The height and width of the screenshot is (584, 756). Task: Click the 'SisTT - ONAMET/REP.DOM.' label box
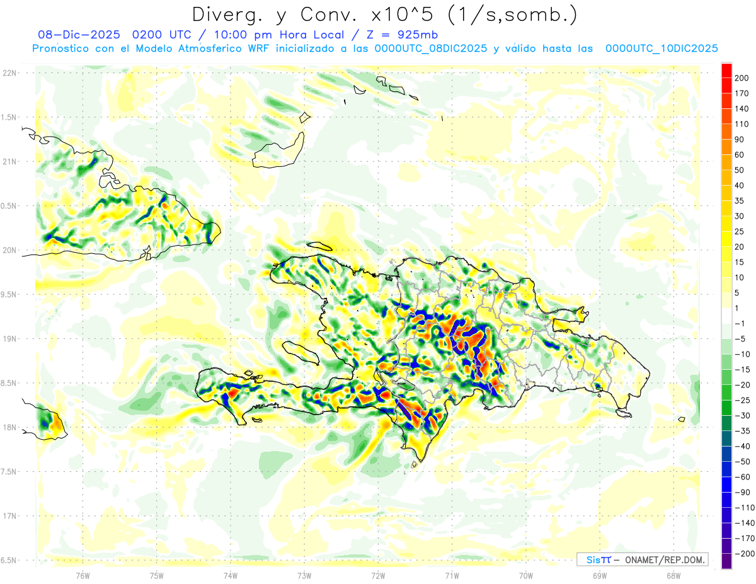point(642,559)
